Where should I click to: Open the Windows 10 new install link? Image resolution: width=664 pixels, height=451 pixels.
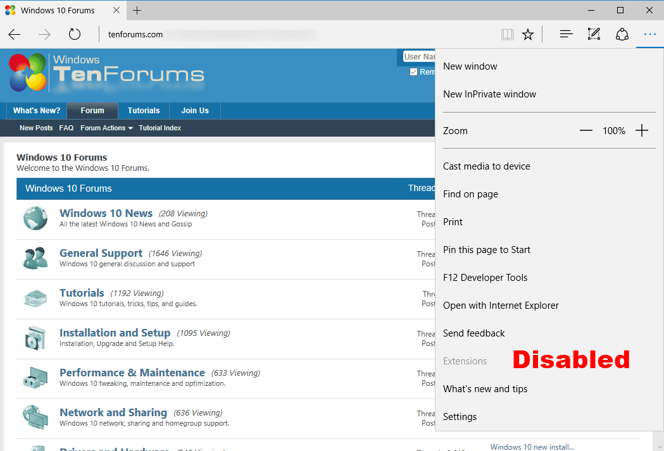point(532,447)
